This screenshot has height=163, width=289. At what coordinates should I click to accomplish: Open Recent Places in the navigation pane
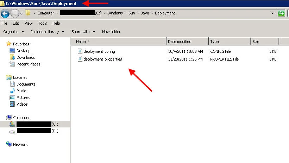click(29, 64)
